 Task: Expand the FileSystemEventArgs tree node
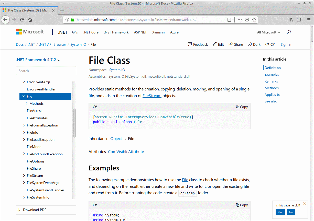click(24, 183)
